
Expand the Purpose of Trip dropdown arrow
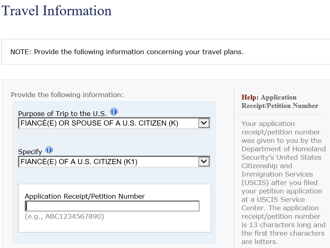204,123
